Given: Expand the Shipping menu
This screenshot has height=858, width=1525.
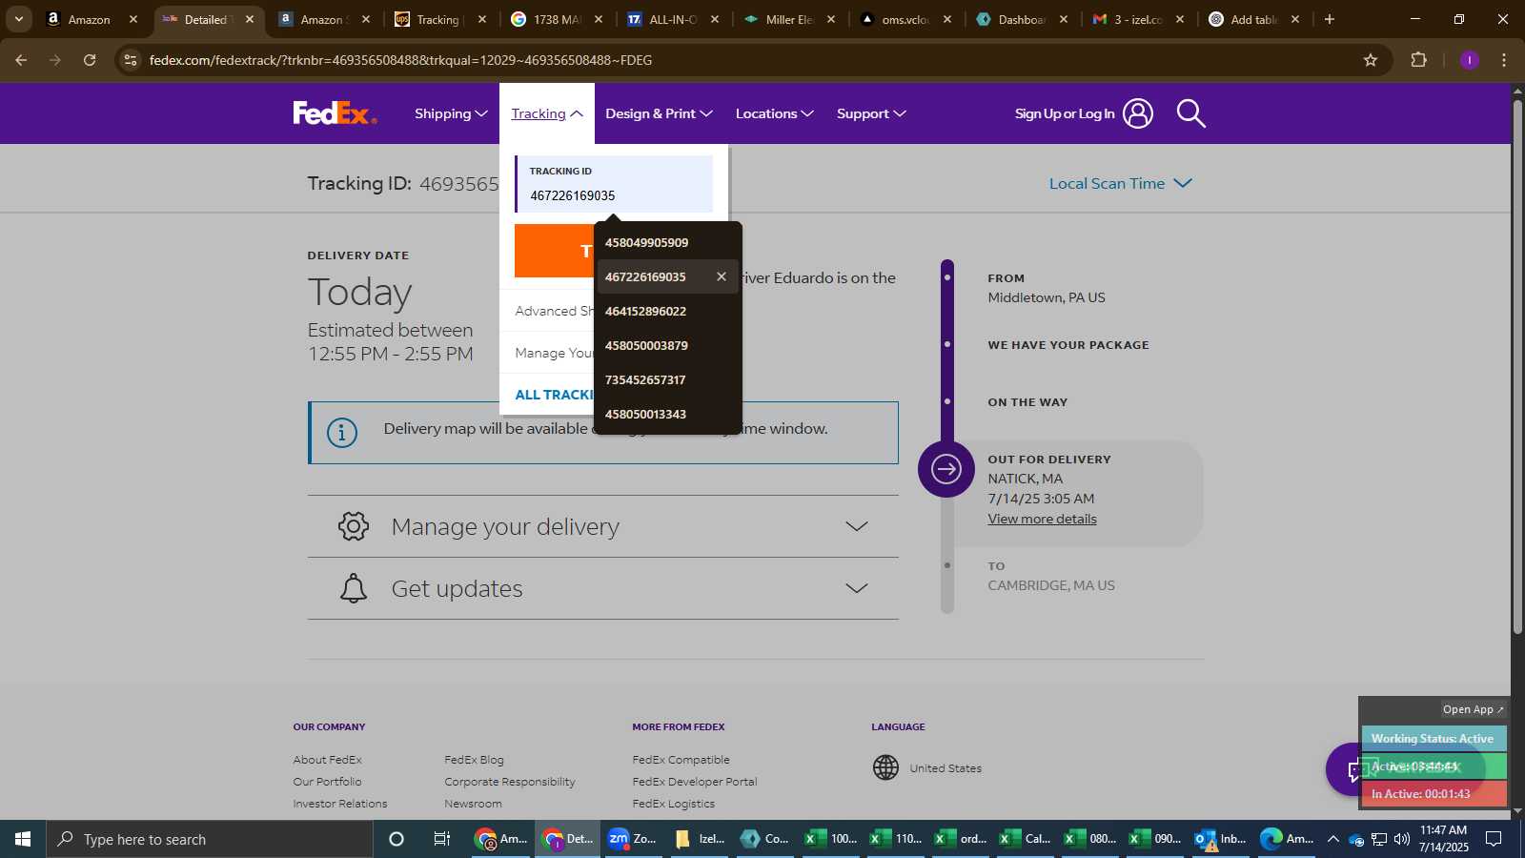Looking at the screenshot, I should coord(451,113).
